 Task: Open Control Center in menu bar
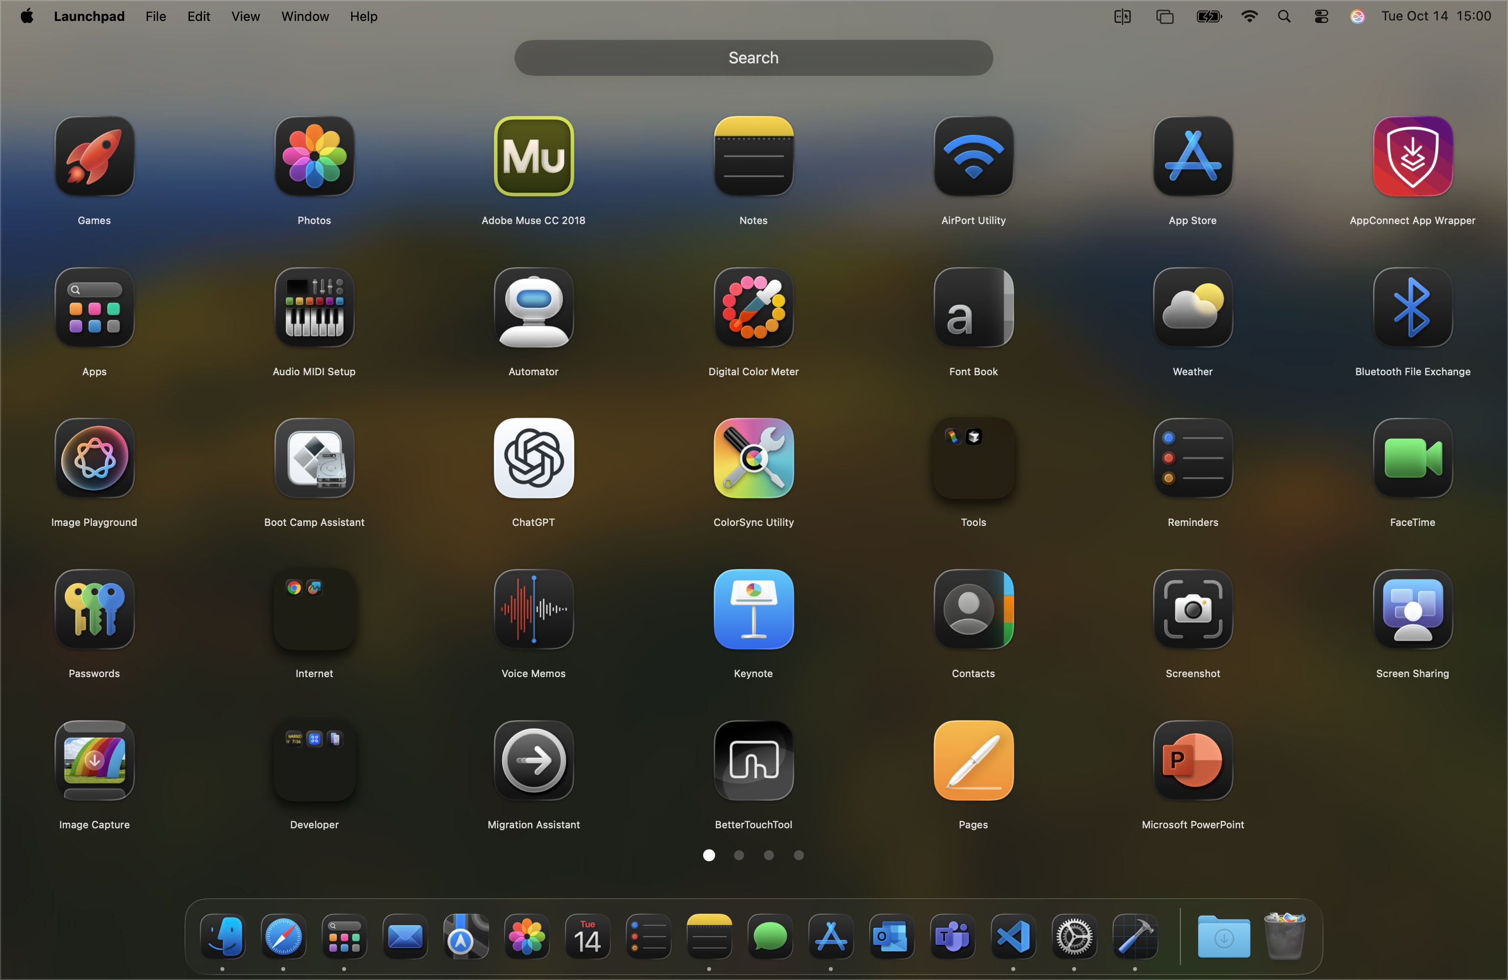[1321, 16]
